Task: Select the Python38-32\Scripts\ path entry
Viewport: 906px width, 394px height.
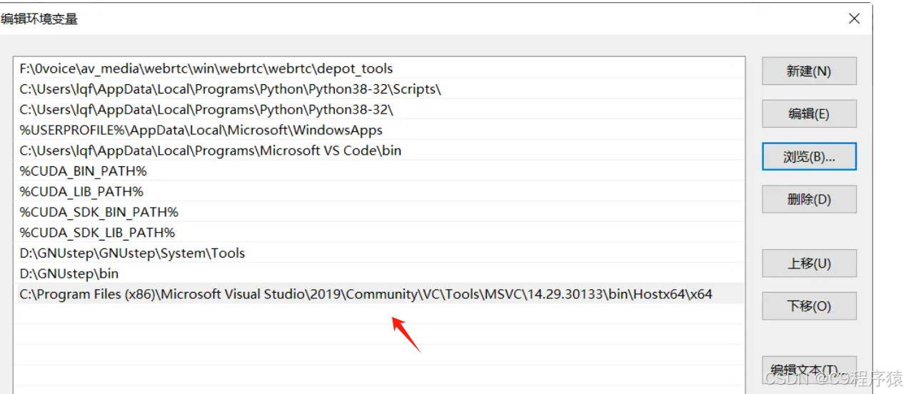Action: click(x=381, y=89)
